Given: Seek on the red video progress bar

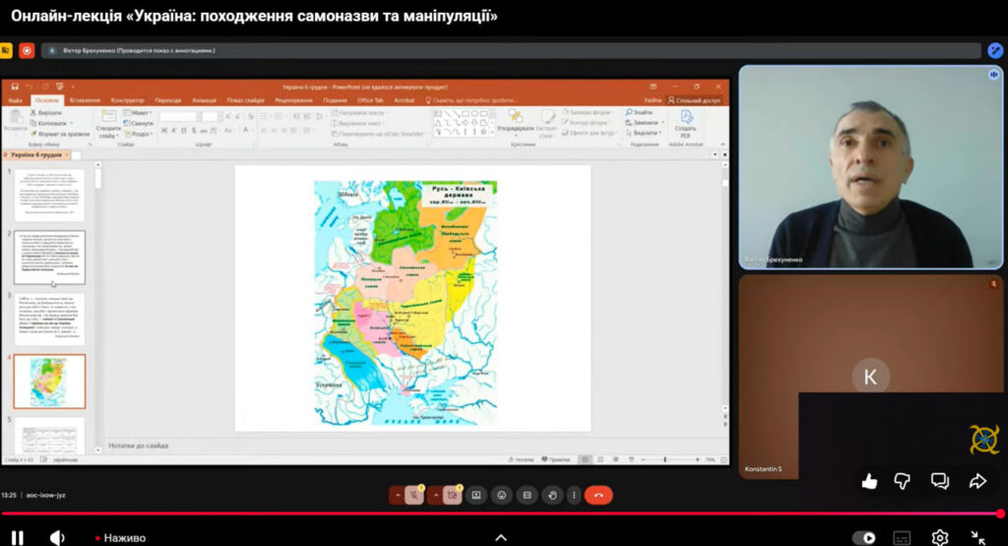Looking at the screenshot, I should point(492,514).
